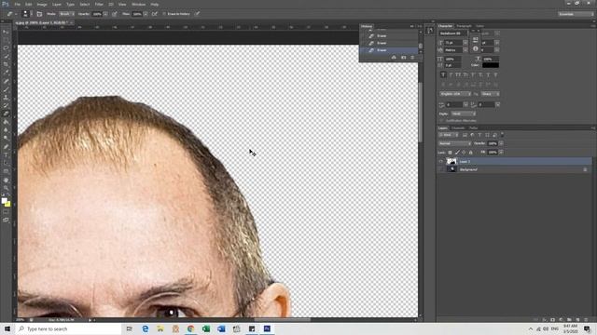This screenshot has width=597, height=335.
Task: Select the Brush tool
Action: point(6,89)
